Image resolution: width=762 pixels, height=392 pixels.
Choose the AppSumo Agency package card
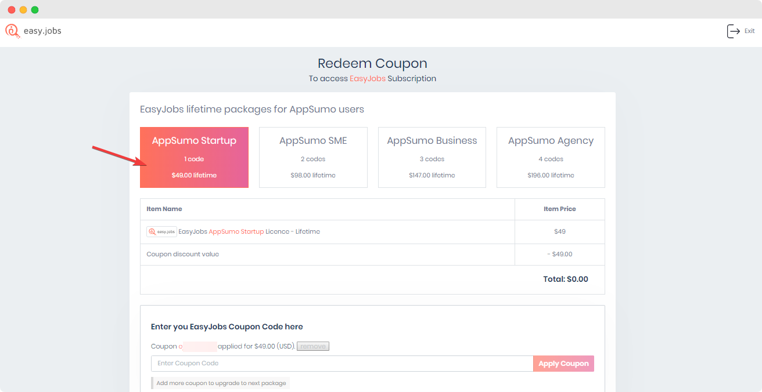[x=551, y=158]
